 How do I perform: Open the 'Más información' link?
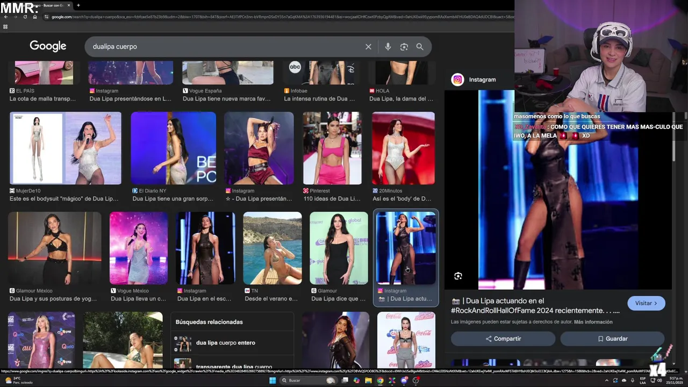(593, 322)
